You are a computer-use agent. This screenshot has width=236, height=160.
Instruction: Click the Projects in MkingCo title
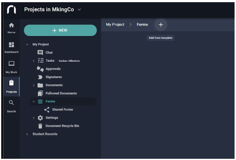(x=49, y=10)
